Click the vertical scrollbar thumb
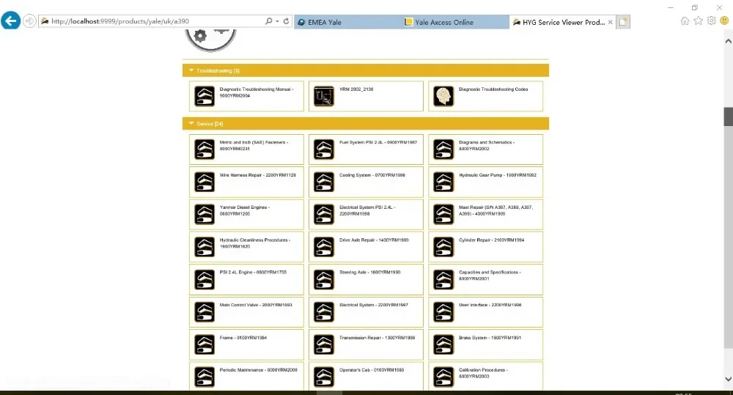Image resolution: width=733 pixels, height=395 pixels. point(728,117)
